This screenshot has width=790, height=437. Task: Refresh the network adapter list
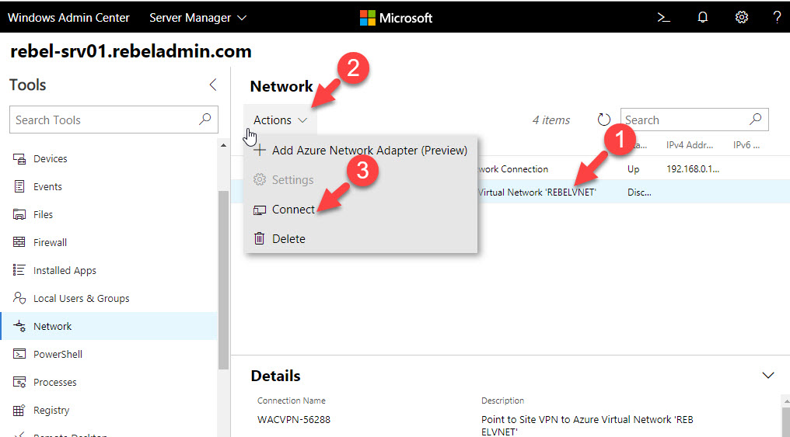click(x=604, y=120)
